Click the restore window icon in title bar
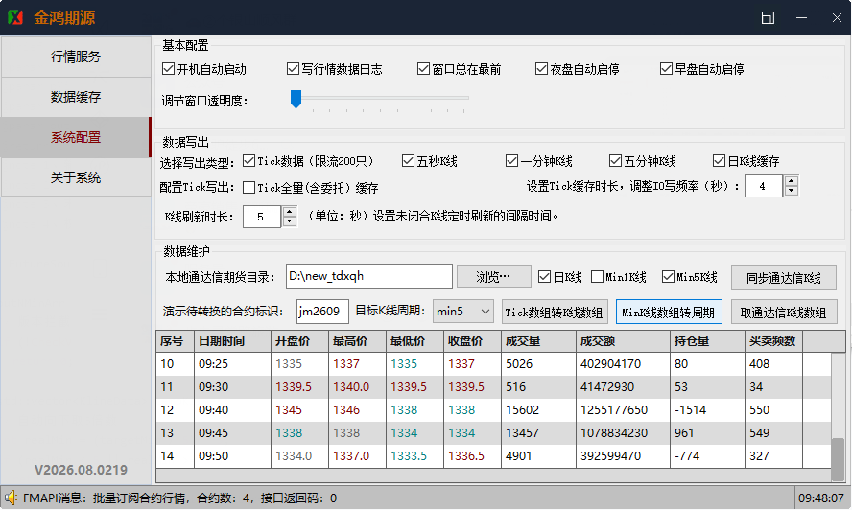The height and width of the screenshot is (510, 852). click(768, 18)
